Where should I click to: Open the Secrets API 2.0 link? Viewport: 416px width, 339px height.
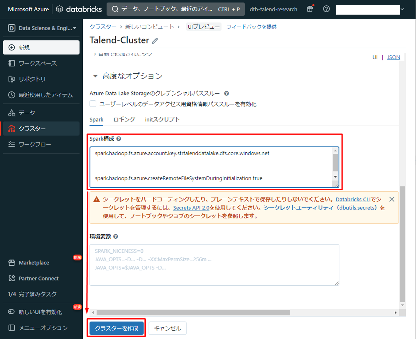tap(191, 208)
